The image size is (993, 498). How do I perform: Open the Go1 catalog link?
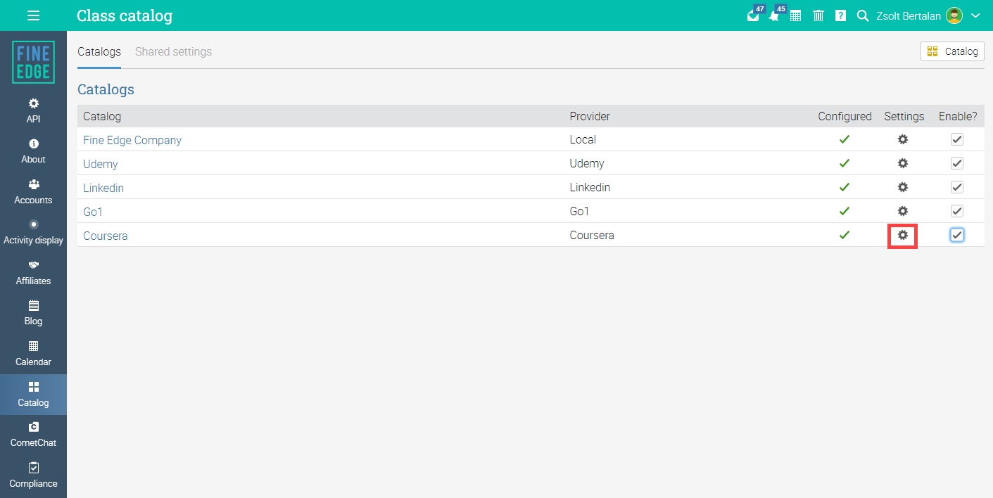(93, 212)
